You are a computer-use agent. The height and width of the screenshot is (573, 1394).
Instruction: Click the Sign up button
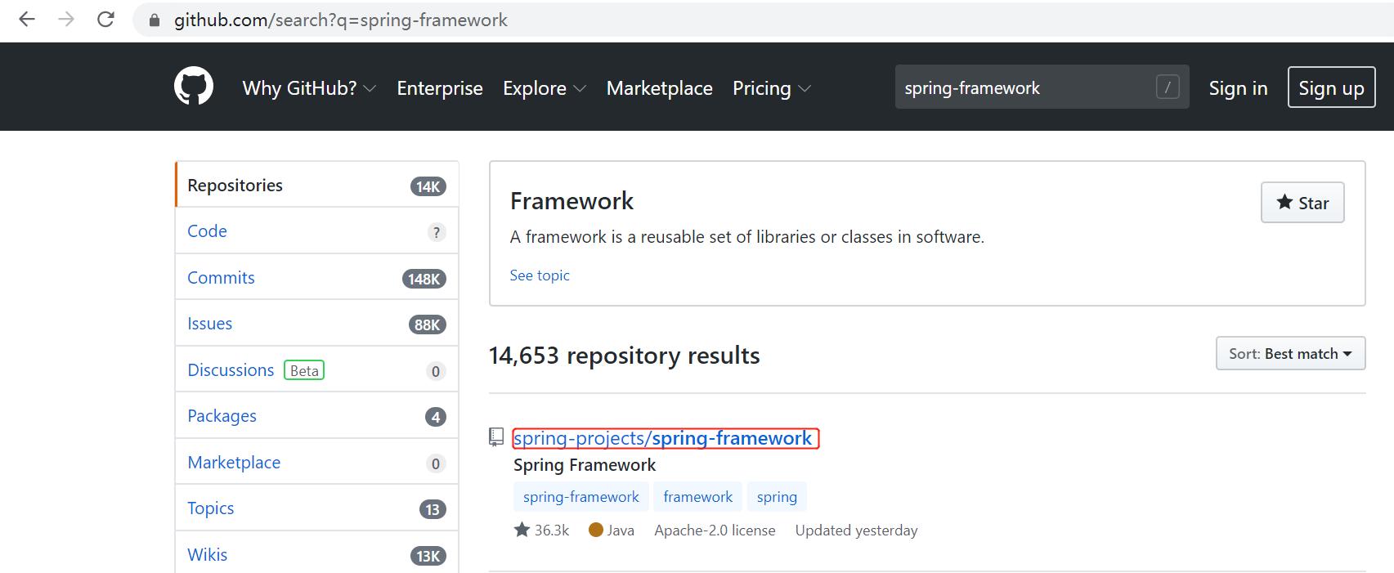1331,87
